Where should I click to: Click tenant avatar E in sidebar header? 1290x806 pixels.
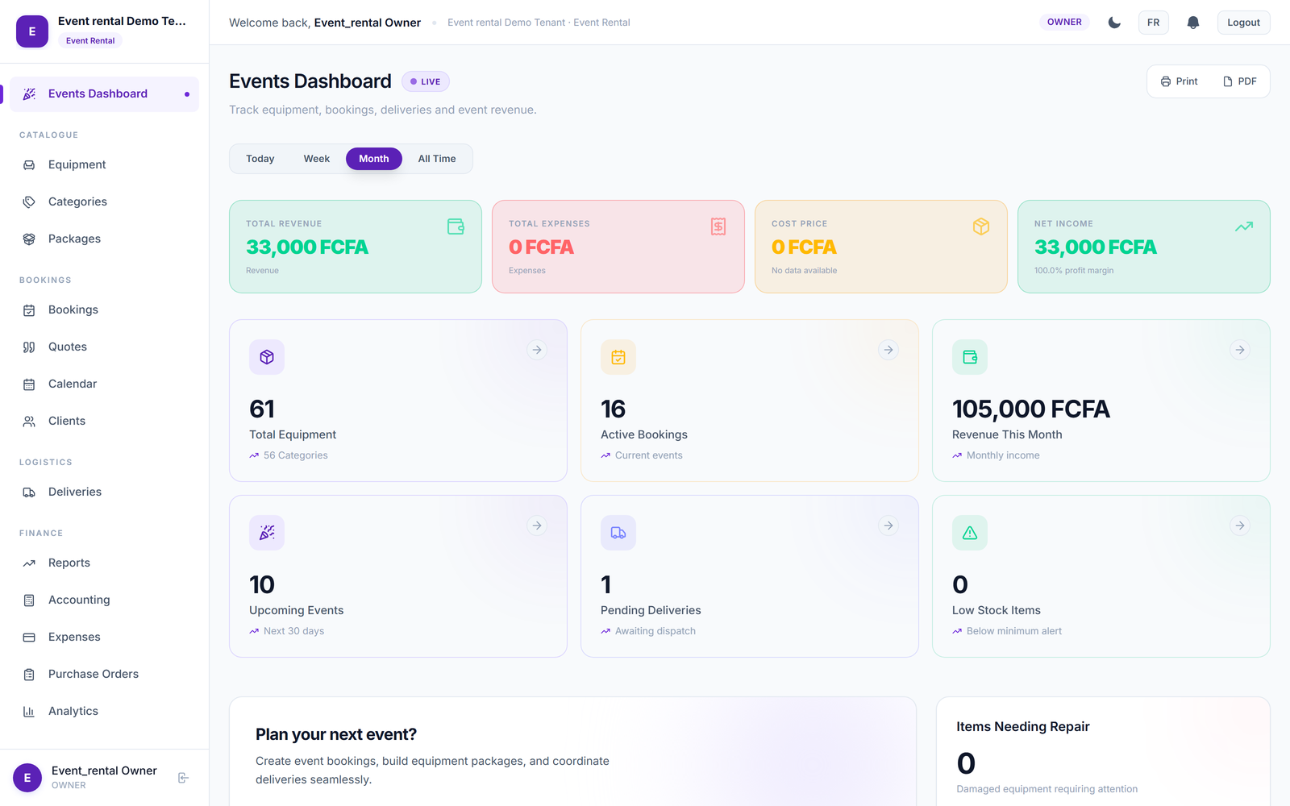pos(32,31)
